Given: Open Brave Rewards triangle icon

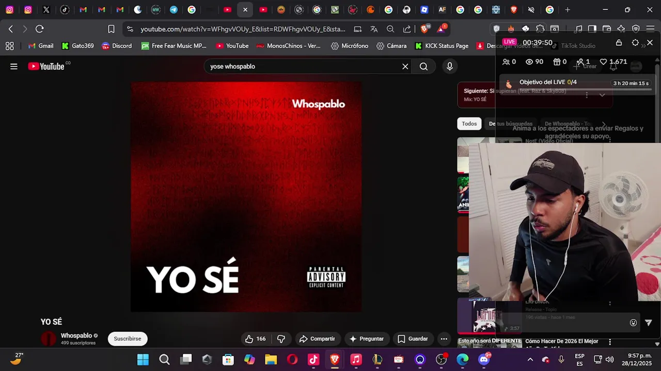Looking at the screenshot, I should (x=442, y=29).
